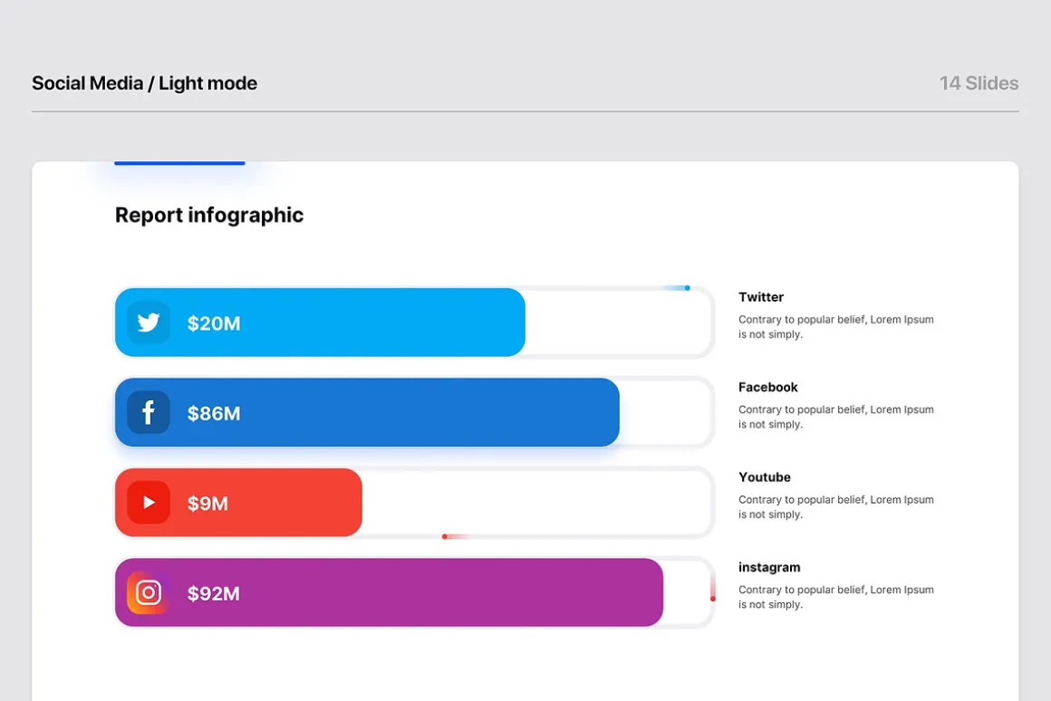
Task: Click the light blue Twitter progress bar
Action: click(320, 322)
